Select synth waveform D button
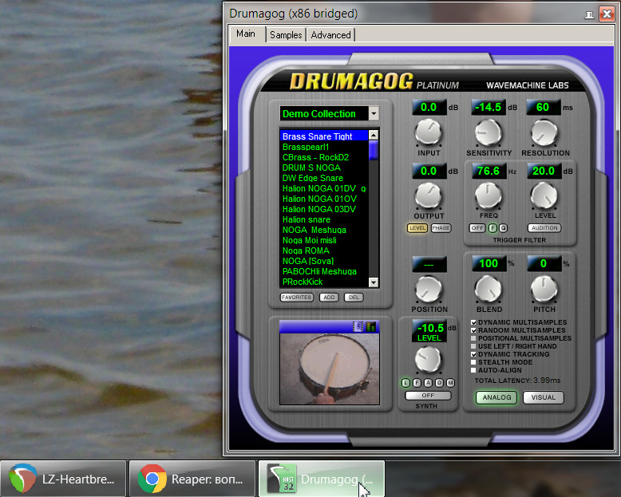Image resolution: width=621 pixels, height=497 pixels. (x=439, y=383)
